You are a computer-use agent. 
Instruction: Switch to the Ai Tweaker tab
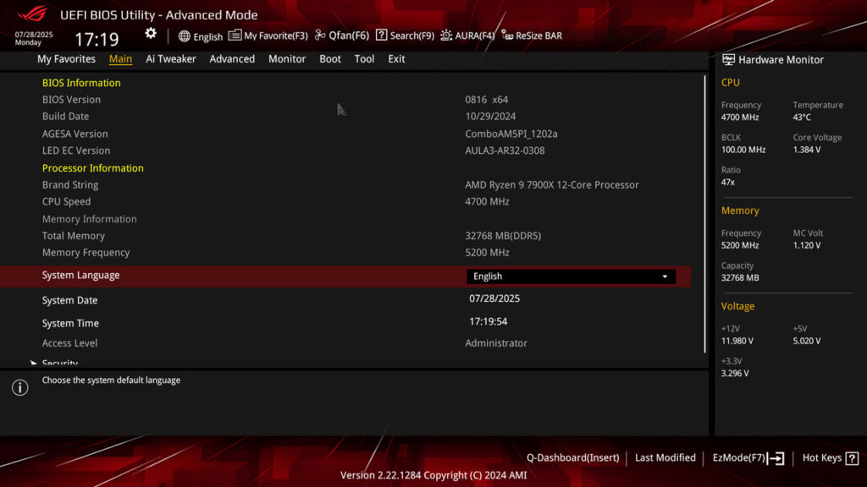click(170, 58)
